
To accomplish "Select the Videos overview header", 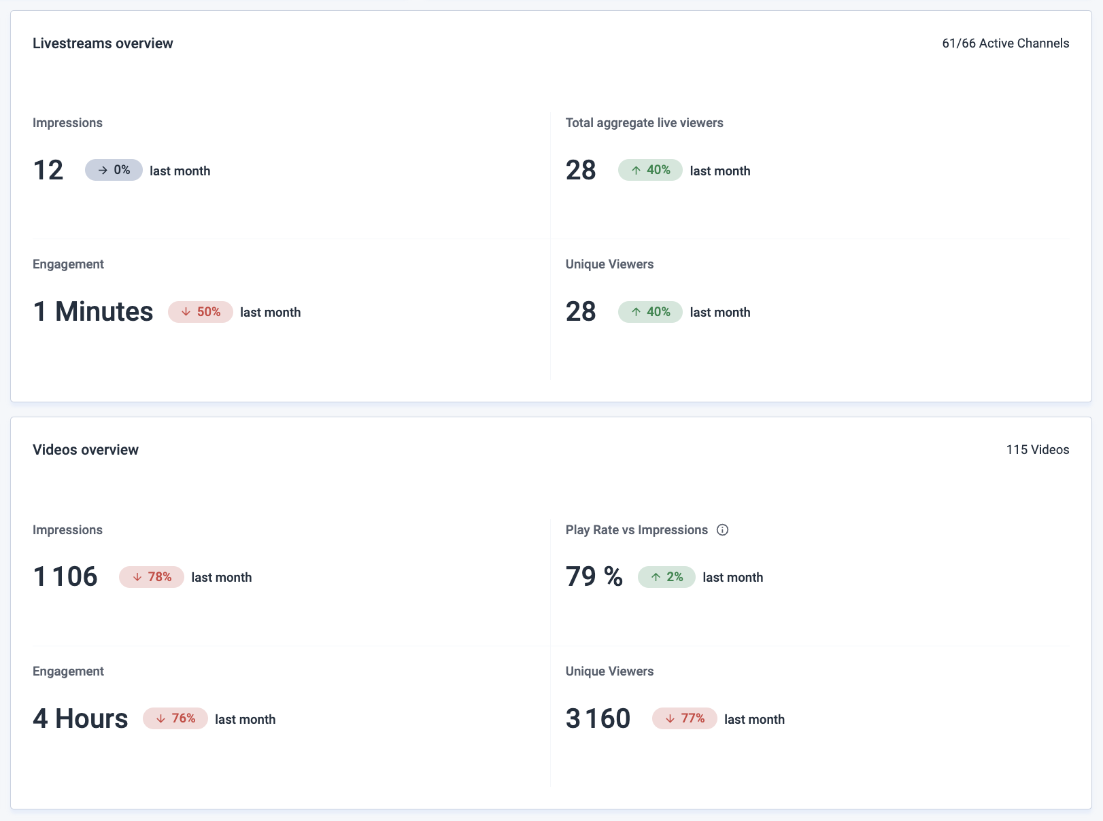I will 86,449.
